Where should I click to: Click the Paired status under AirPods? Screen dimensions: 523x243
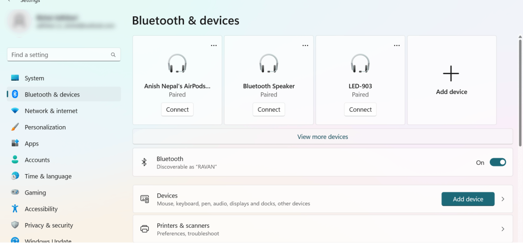click(x=177, y=94)
